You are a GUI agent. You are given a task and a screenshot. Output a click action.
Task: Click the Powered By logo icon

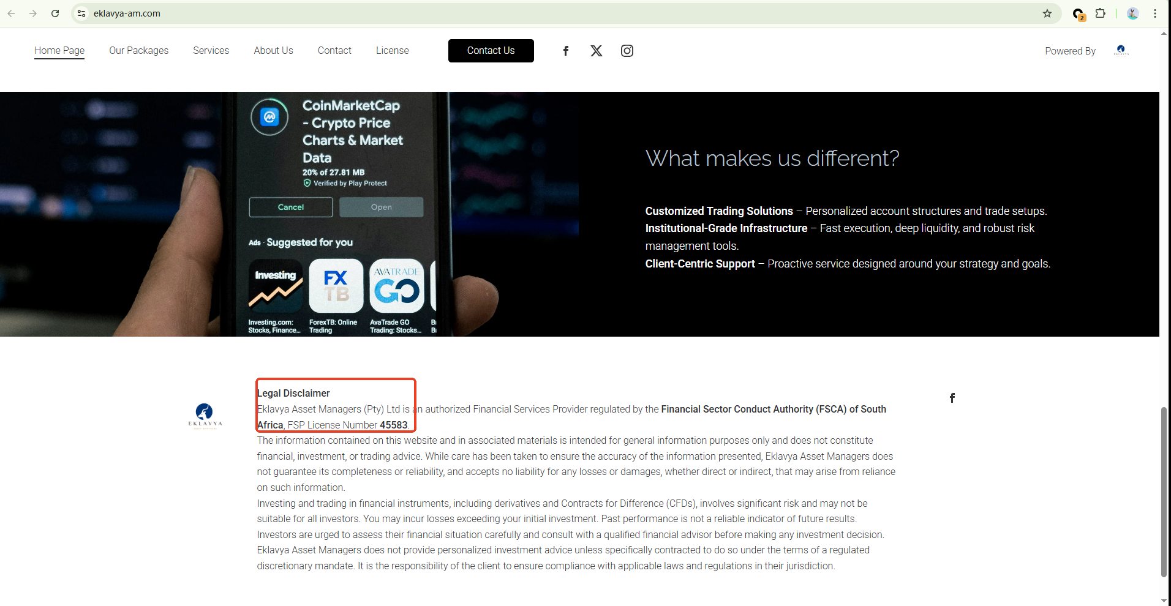1121,50
